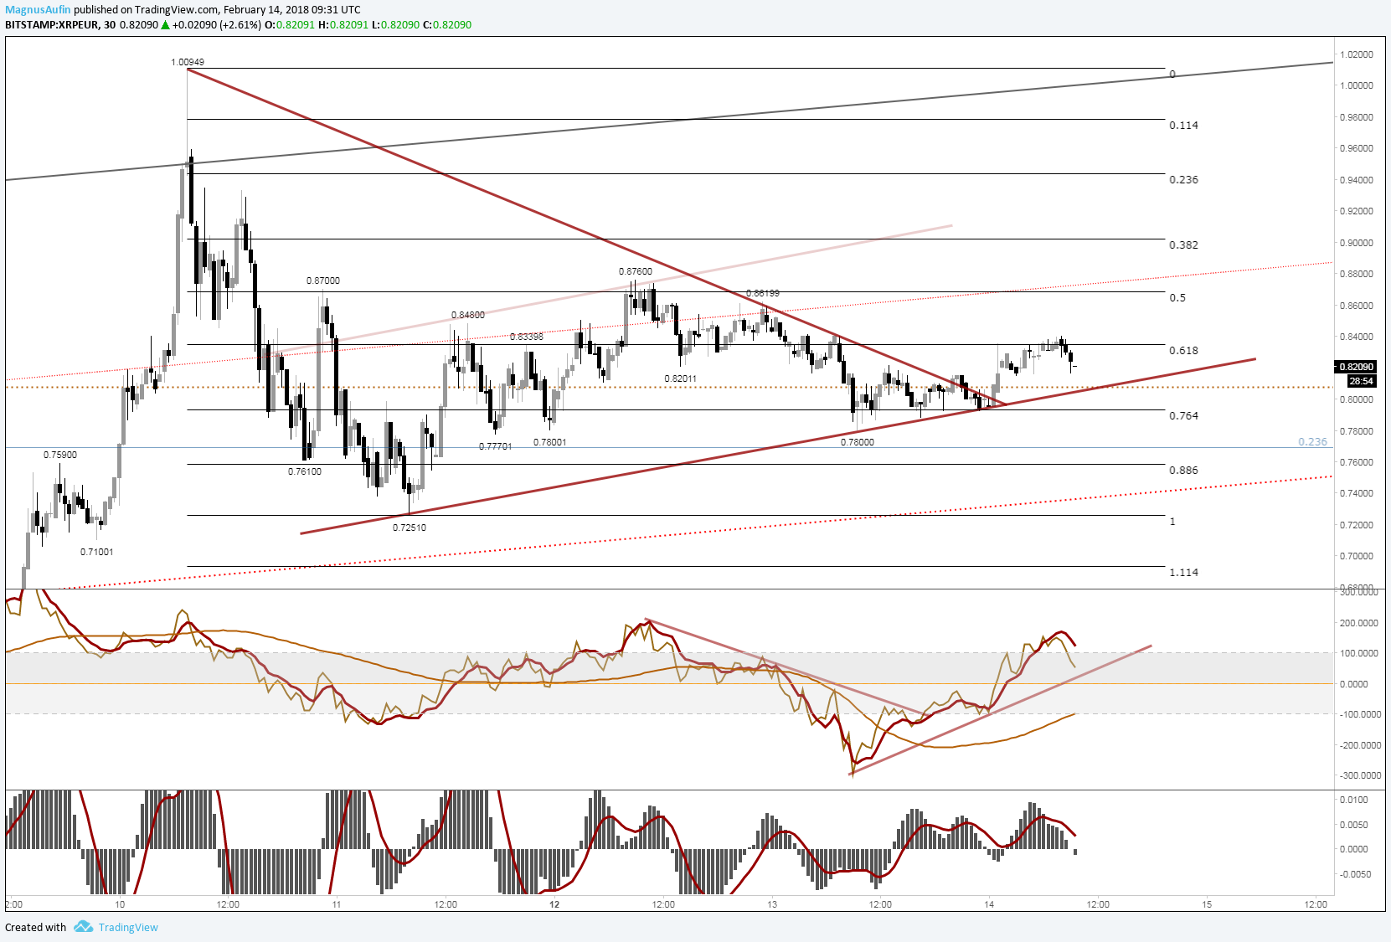
Task: Select the BITSTAMP:XRPEUR symbol label
Action: (51, 24)
